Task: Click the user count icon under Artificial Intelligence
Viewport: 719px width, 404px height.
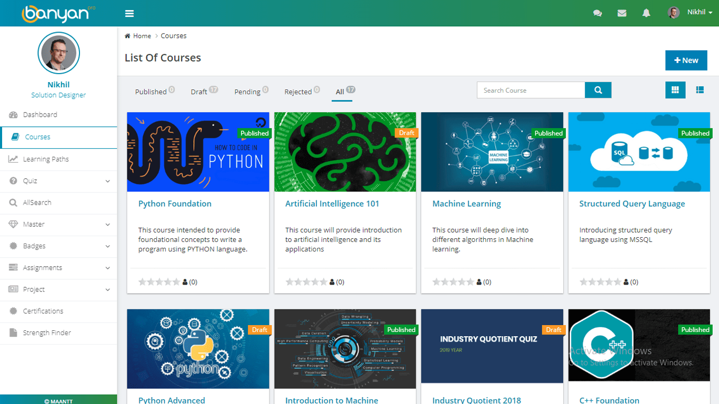Action: (332, 282)
